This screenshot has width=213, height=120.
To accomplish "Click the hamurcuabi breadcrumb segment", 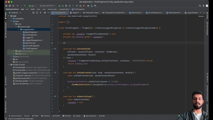I will 52,9.
